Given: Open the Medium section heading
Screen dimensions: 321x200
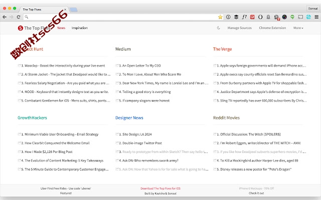Looking at the screenshot, I should (123, 49).
